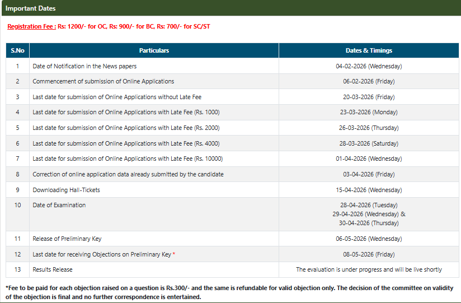
Task: Select the date '15-04-2026 (Wednesday)'
Action: 369,190
